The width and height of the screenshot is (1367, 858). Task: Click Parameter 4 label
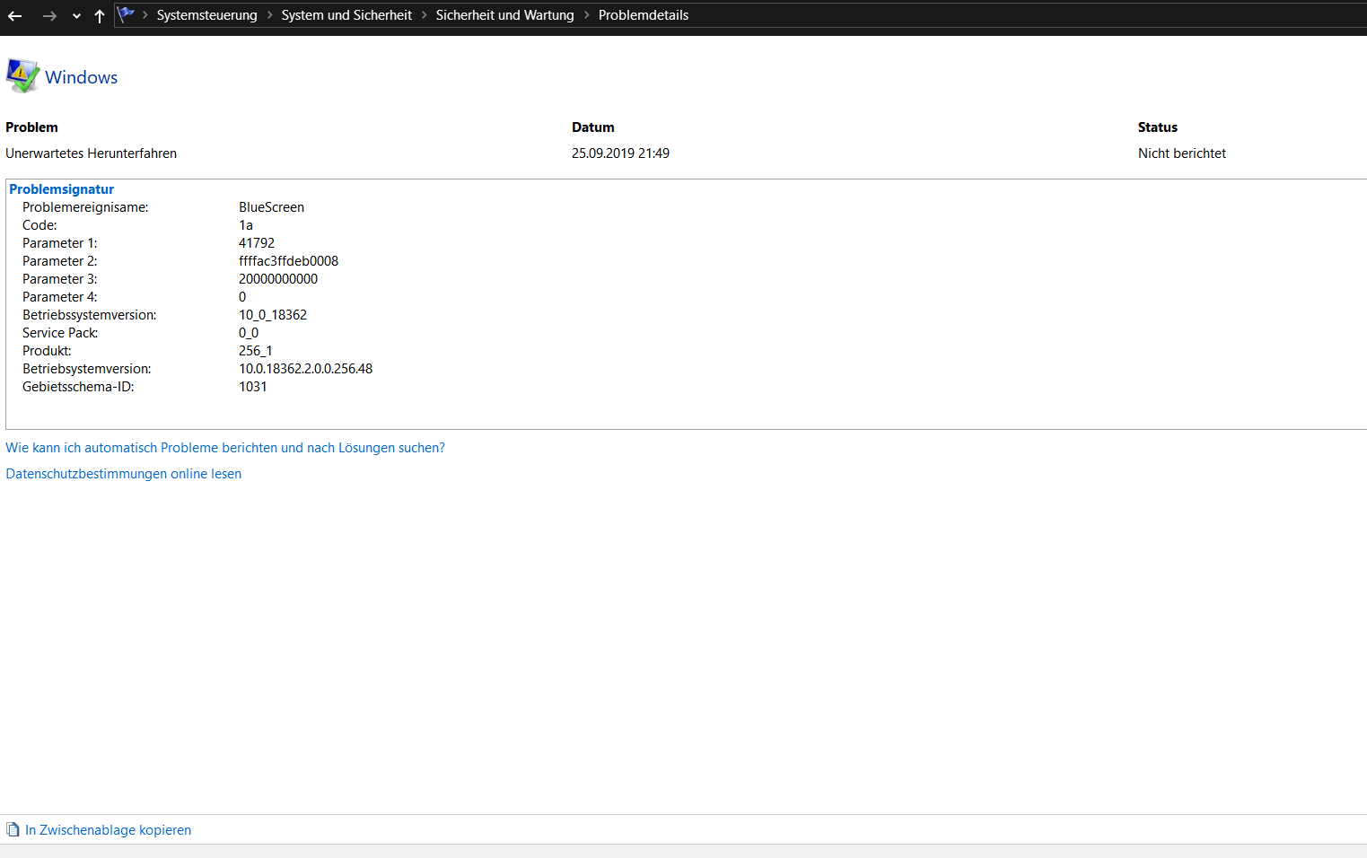[x=60, y=297]
